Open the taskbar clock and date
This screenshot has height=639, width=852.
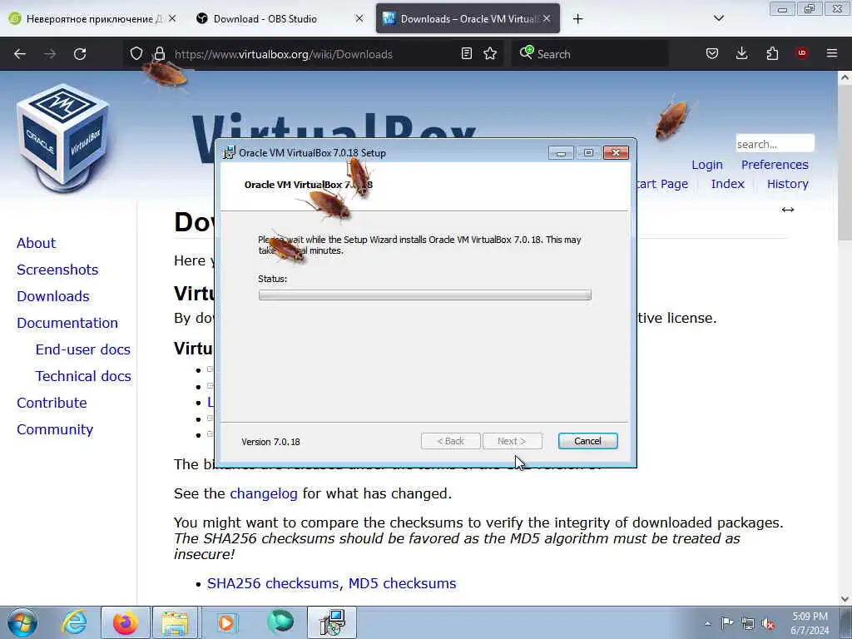coord(810,623)
